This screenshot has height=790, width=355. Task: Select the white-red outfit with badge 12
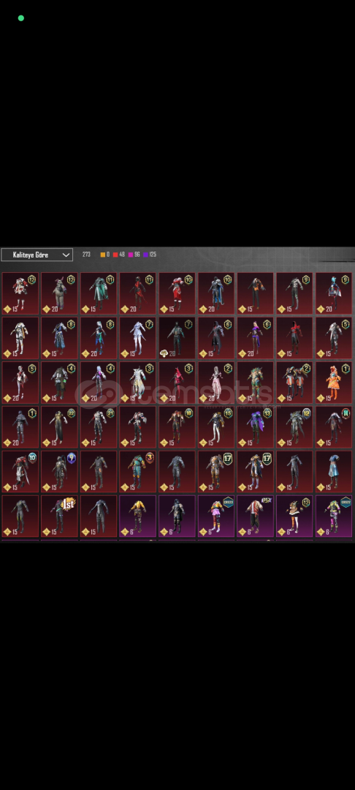20,294
